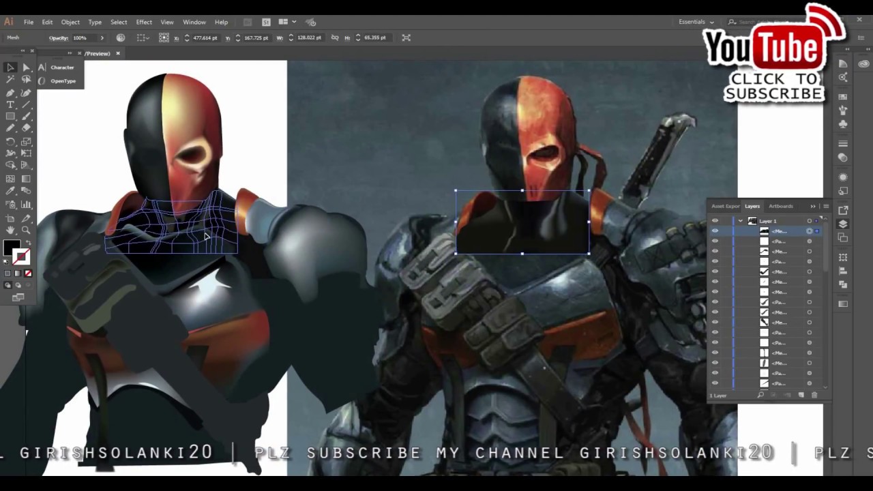
Task: Select the Line Segment tool
Action: (26, 105)
